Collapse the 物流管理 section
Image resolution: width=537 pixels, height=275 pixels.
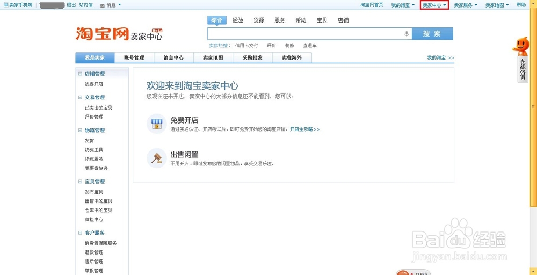[80, 131]
